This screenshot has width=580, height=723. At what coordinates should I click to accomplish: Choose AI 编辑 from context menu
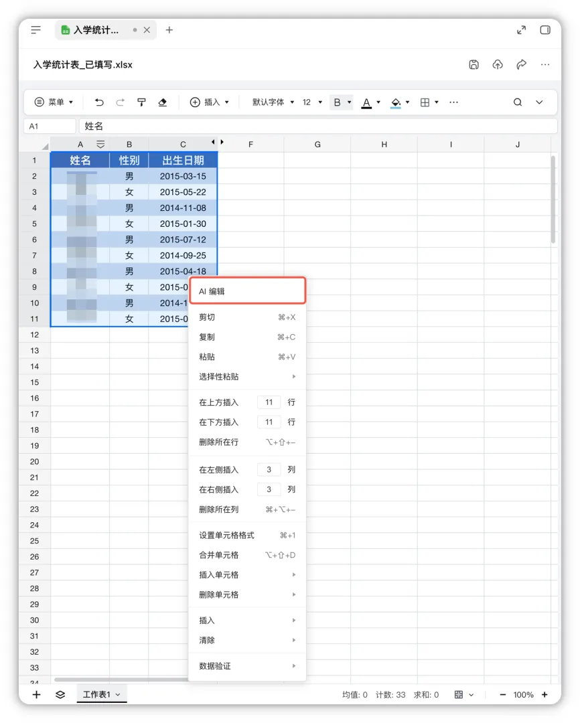(x=248, y=291)
